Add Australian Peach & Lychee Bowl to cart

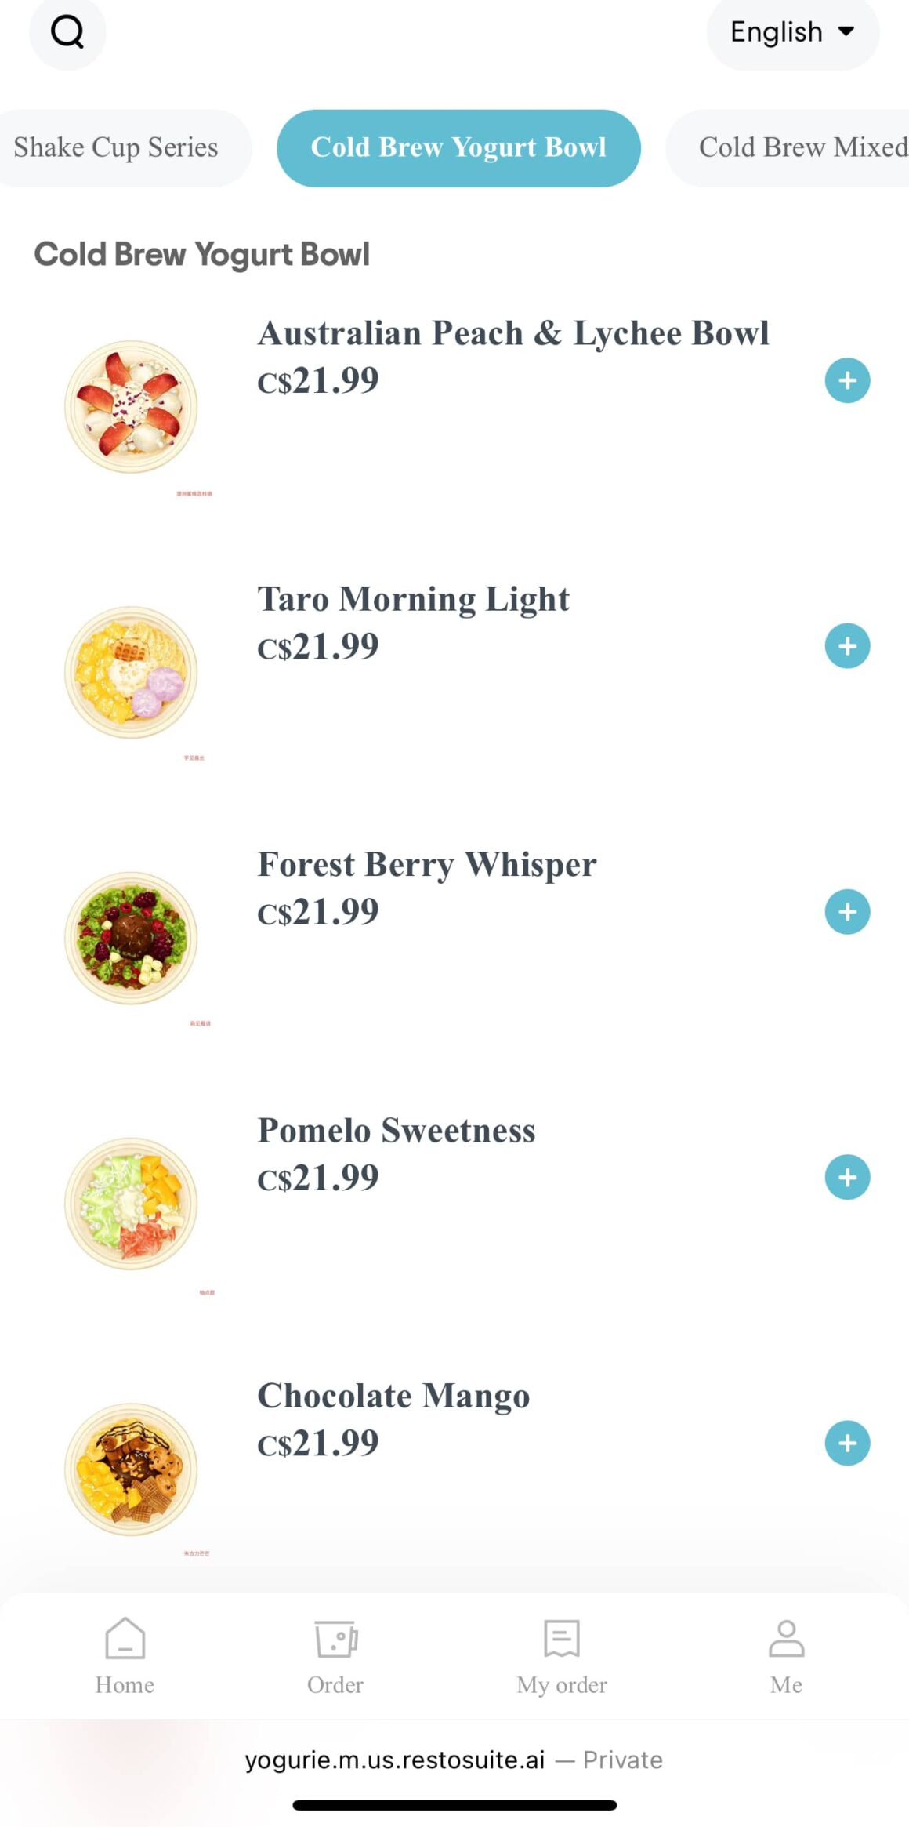pyautogui.click(x=847, y=380)
